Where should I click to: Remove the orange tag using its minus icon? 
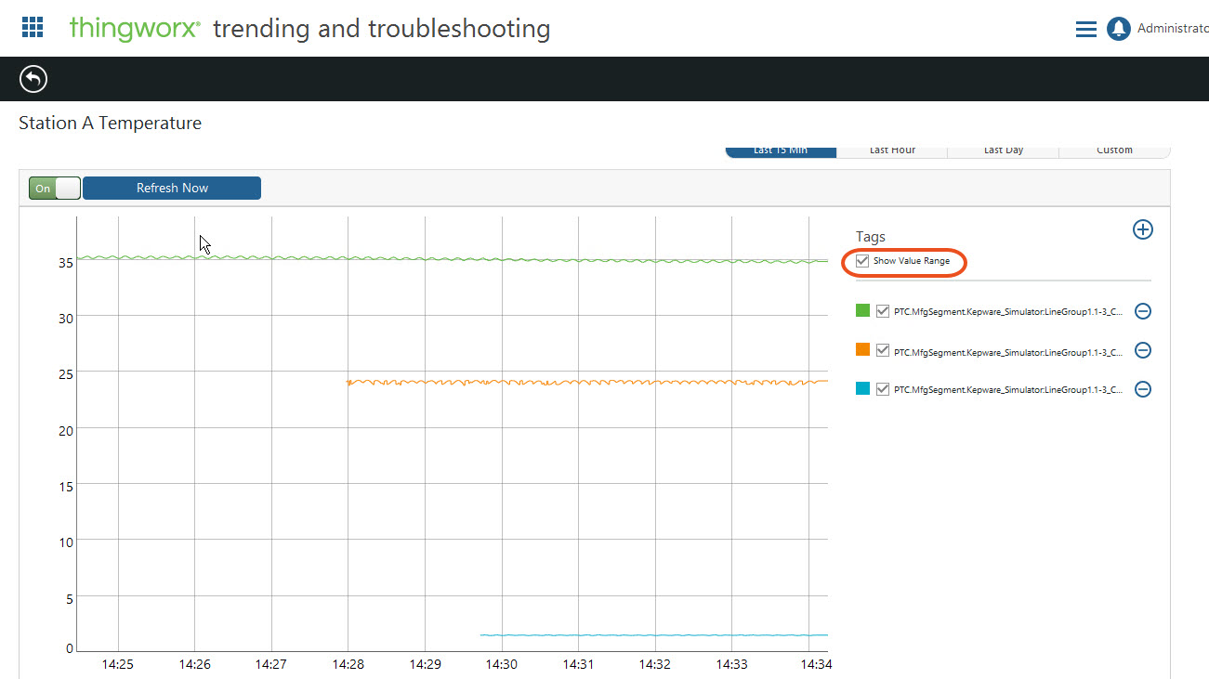tap(1142, 350)
